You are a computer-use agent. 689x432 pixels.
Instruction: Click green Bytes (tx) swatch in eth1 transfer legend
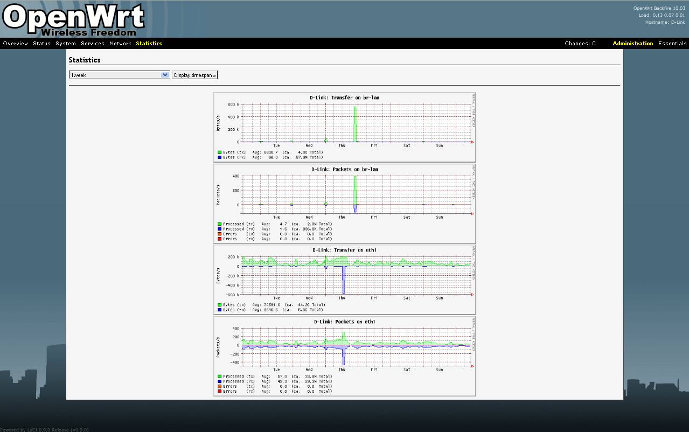(x=220, y=305)
